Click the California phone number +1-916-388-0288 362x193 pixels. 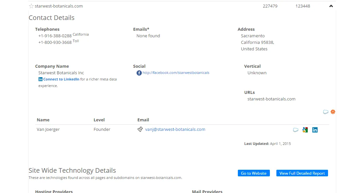(55, 36)
